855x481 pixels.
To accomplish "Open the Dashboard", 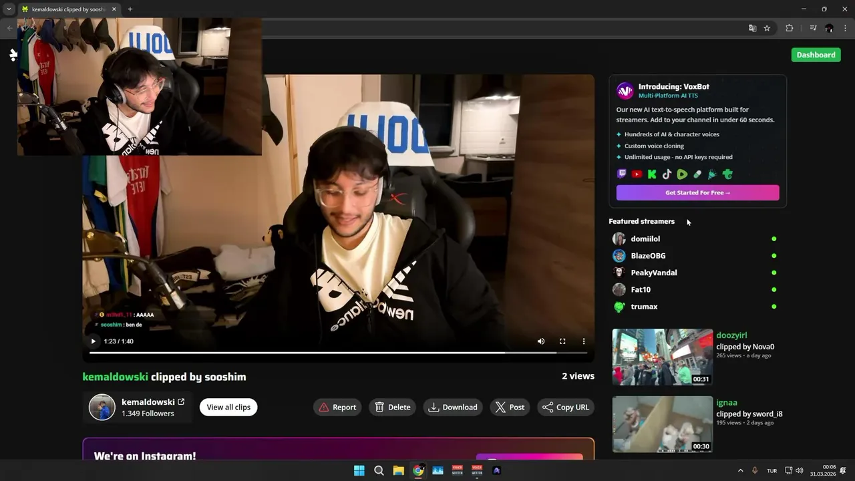I will click(x=816, y=55).
